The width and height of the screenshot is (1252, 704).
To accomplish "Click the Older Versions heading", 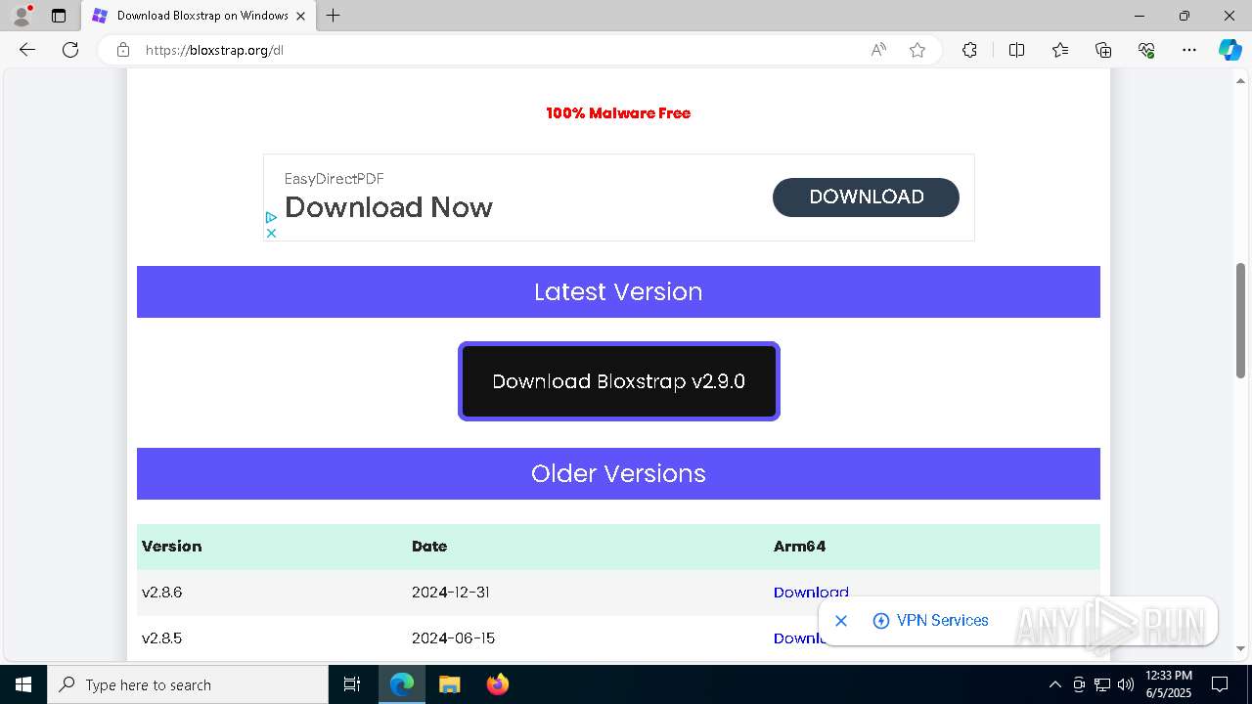I will (618, 473).
